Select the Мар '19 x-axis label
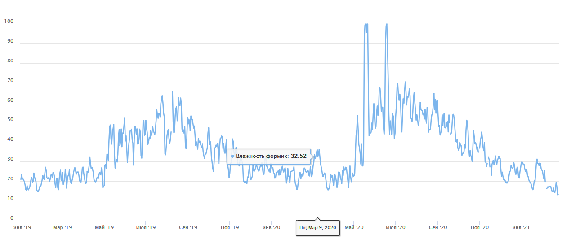 click(62, 228)
